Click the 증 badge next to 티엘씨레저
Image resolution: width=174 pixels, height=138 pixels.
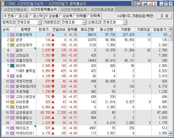[x=12, y=35]
